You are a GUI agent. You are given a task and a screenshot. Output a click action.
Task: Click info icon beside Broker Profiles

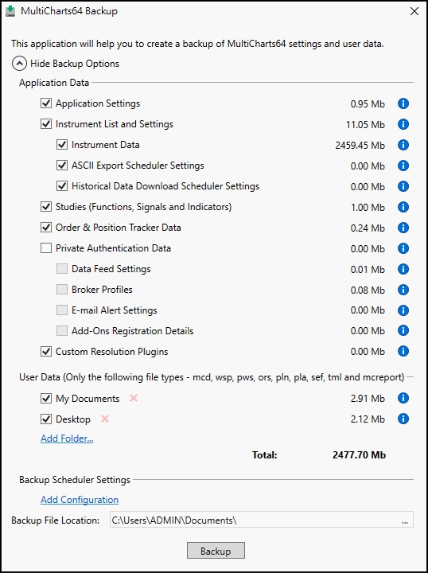(x=403, y=290)
